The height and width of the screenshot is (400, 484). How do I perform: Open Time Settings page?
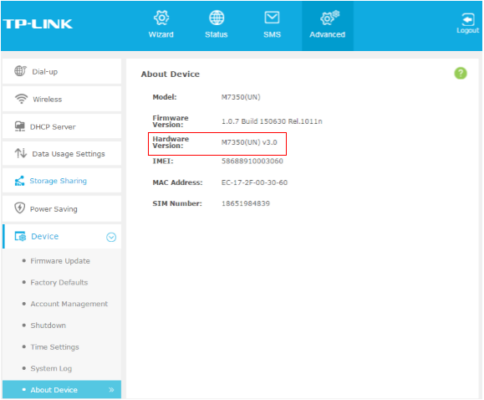[54, 346]
